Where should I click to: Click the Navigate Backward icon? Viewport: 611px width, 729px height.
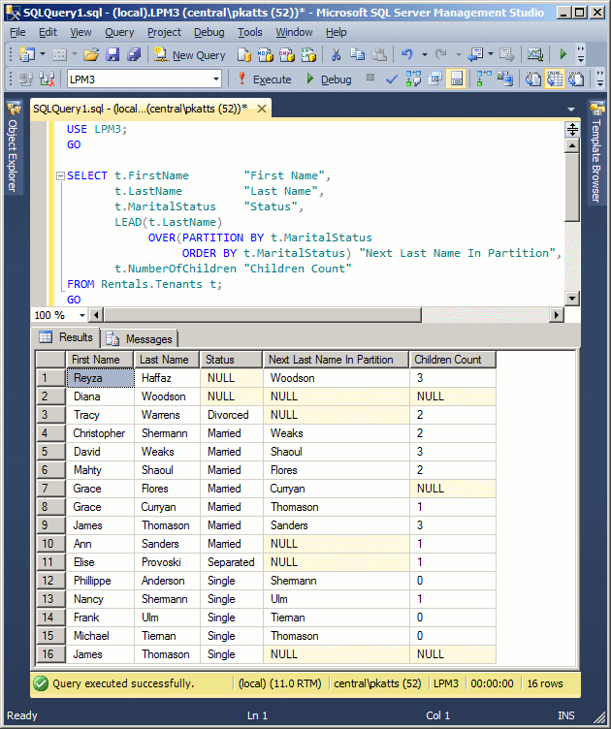pos(475,55)
